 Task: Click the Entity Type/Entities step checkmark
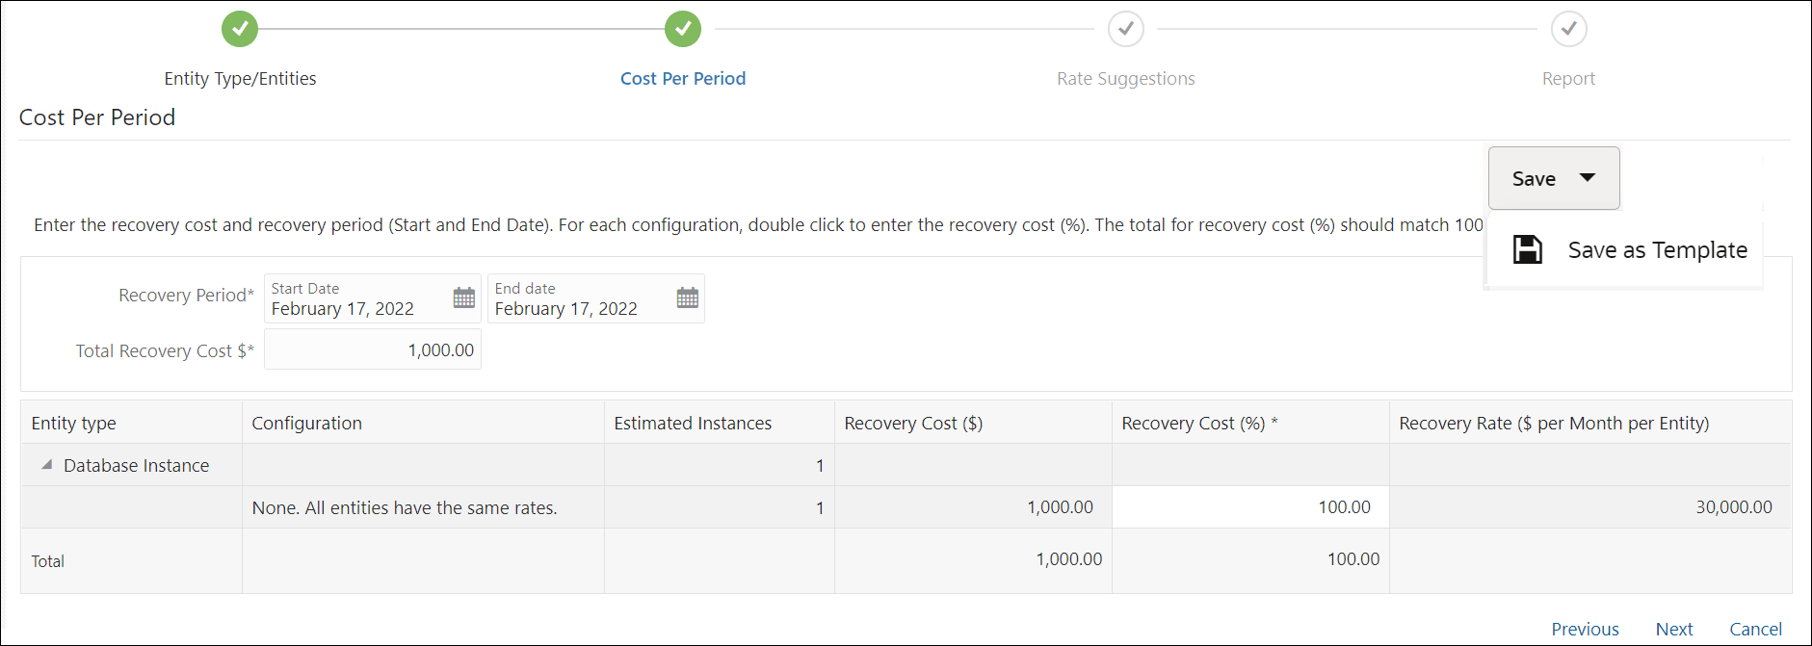[240, 29]
